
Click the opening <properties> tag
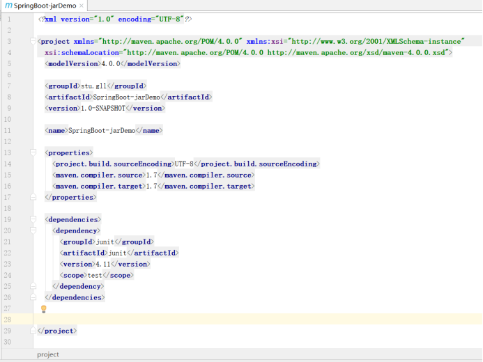[69, 152]
